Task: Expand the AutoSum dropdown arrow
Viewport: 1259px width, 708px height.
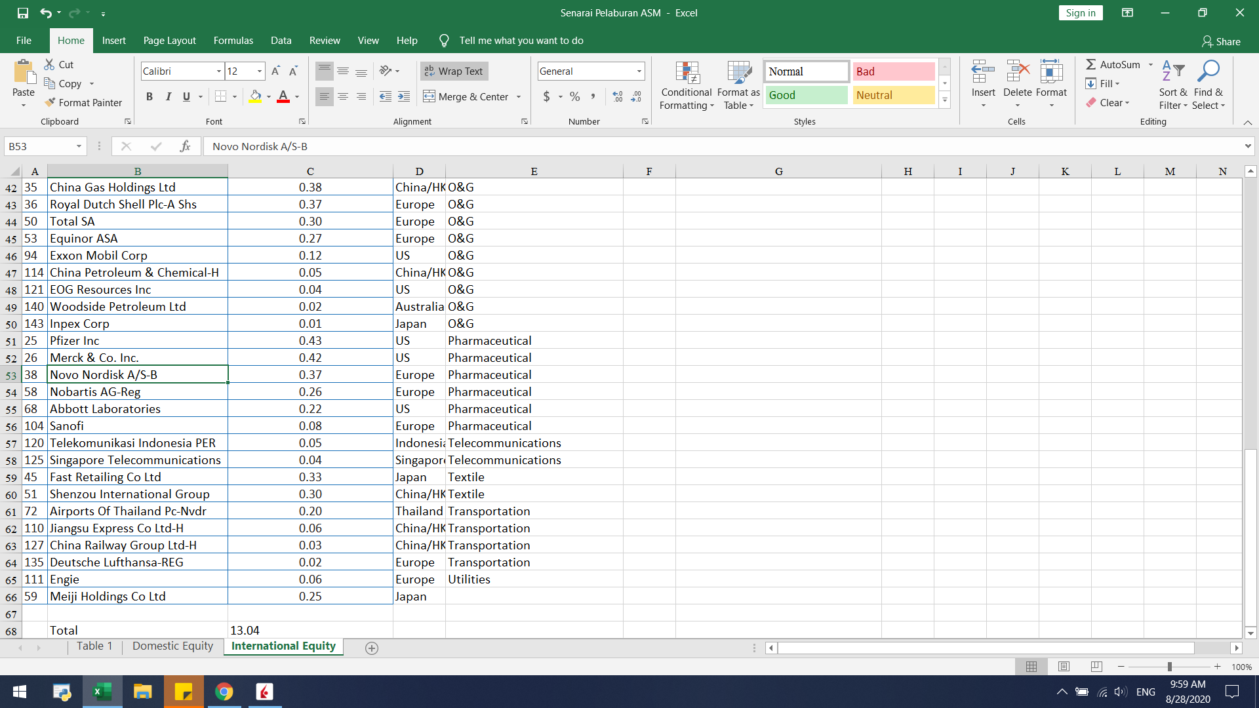Action: pyautogui.click(x=1151, y=64)
